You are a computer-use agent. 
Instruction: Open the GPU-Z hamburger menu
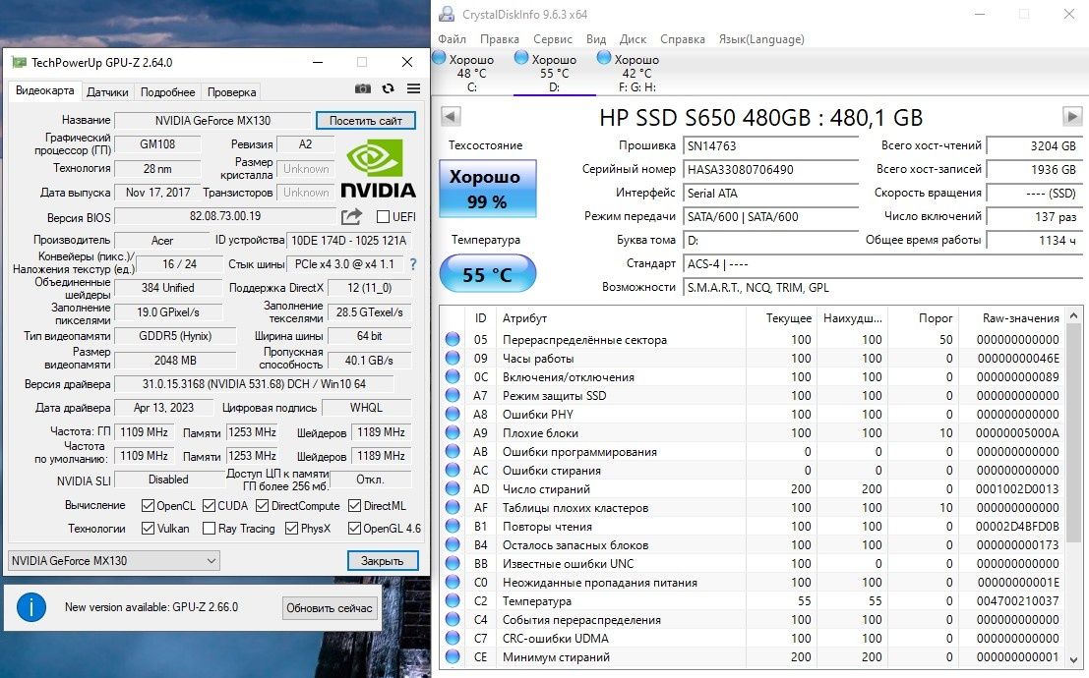(x=414, y=88)
